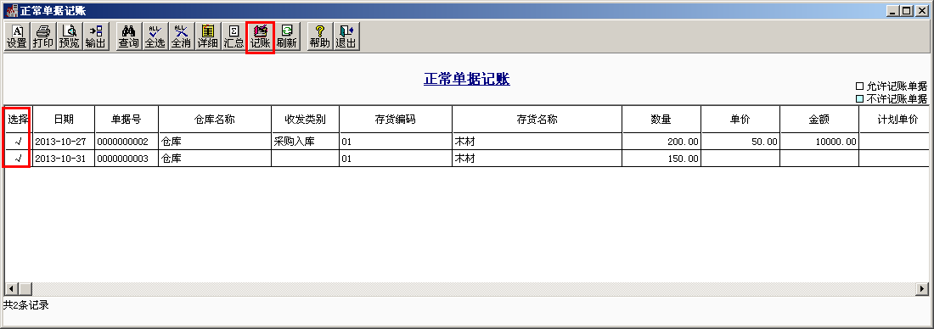This screenshot has width=934, height=329.
Task: Click the 打印 print icon
Action: click(x=43, y=37)
